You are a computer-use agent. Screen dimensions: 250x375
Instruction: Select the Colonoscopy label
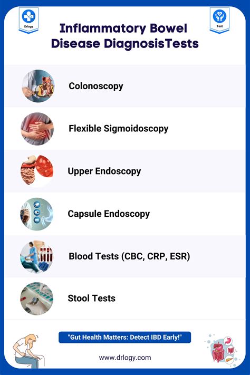96,86
